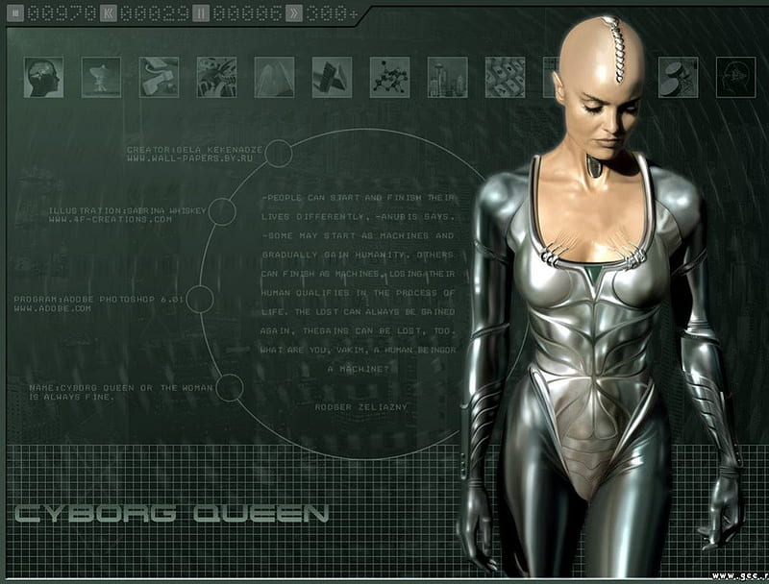
Task: Click the 'SOME MAY START AS MACHINES AND' line
Action: coord(359,235)
